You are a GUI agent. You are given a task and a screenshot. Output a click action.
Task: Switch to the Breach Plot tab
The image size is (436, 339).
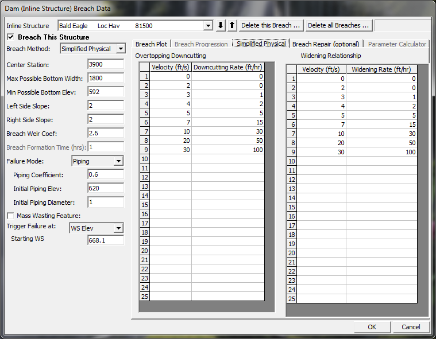151,44
